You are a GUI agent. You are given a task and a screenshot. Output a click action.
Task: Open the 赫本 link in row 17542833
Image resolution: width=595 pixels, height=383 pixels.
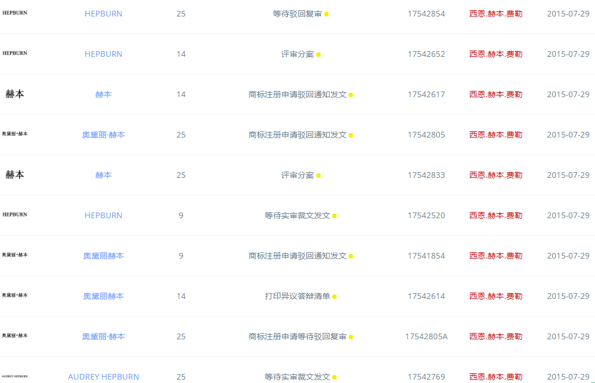[x=103, y=175]
